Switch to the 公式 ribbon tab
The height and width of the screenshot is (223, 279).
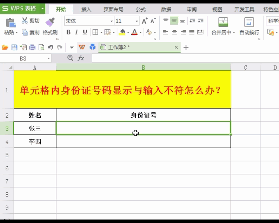tap(141, 9)
